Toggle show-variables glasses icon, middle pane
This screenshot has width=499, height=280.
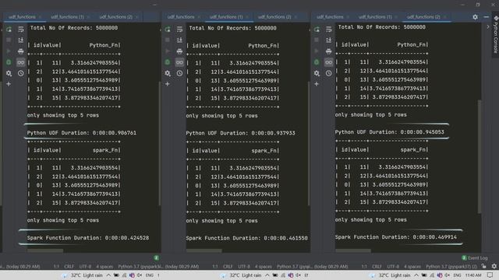coord(179,62)
